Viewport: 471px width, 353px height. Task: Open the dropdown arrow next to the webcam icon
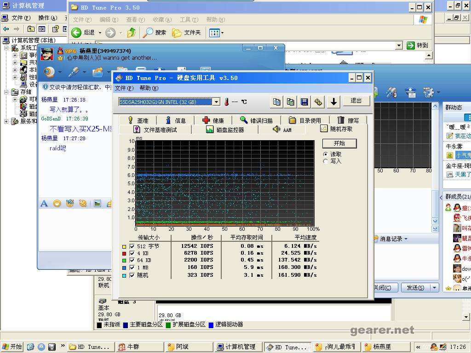pyautogui.click(x=60, y=72)
